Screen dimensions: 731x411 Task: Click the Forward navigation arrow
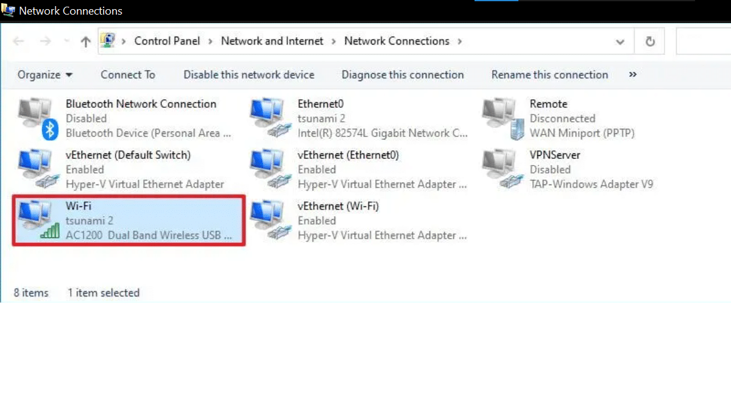45,41
